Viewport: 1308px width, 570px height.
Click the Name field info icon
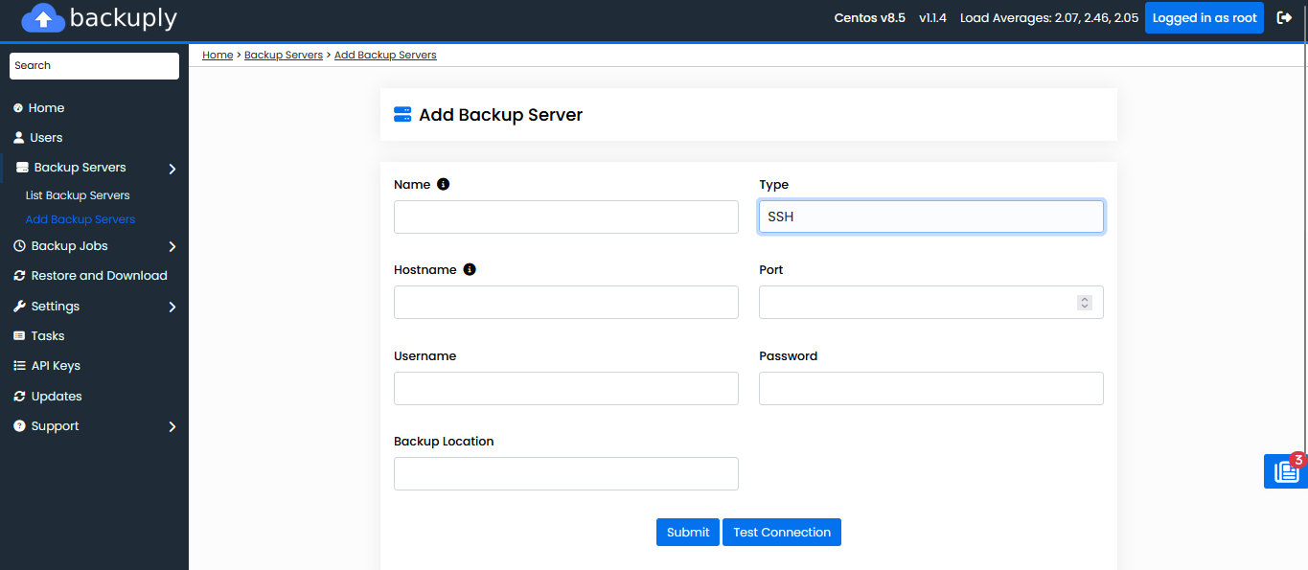pyautogui.click(x=443, y=184)
